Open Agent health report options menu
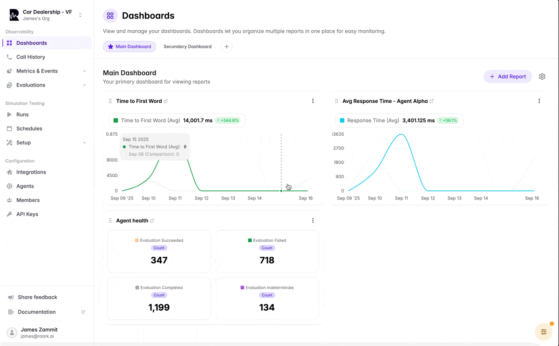 313,220
